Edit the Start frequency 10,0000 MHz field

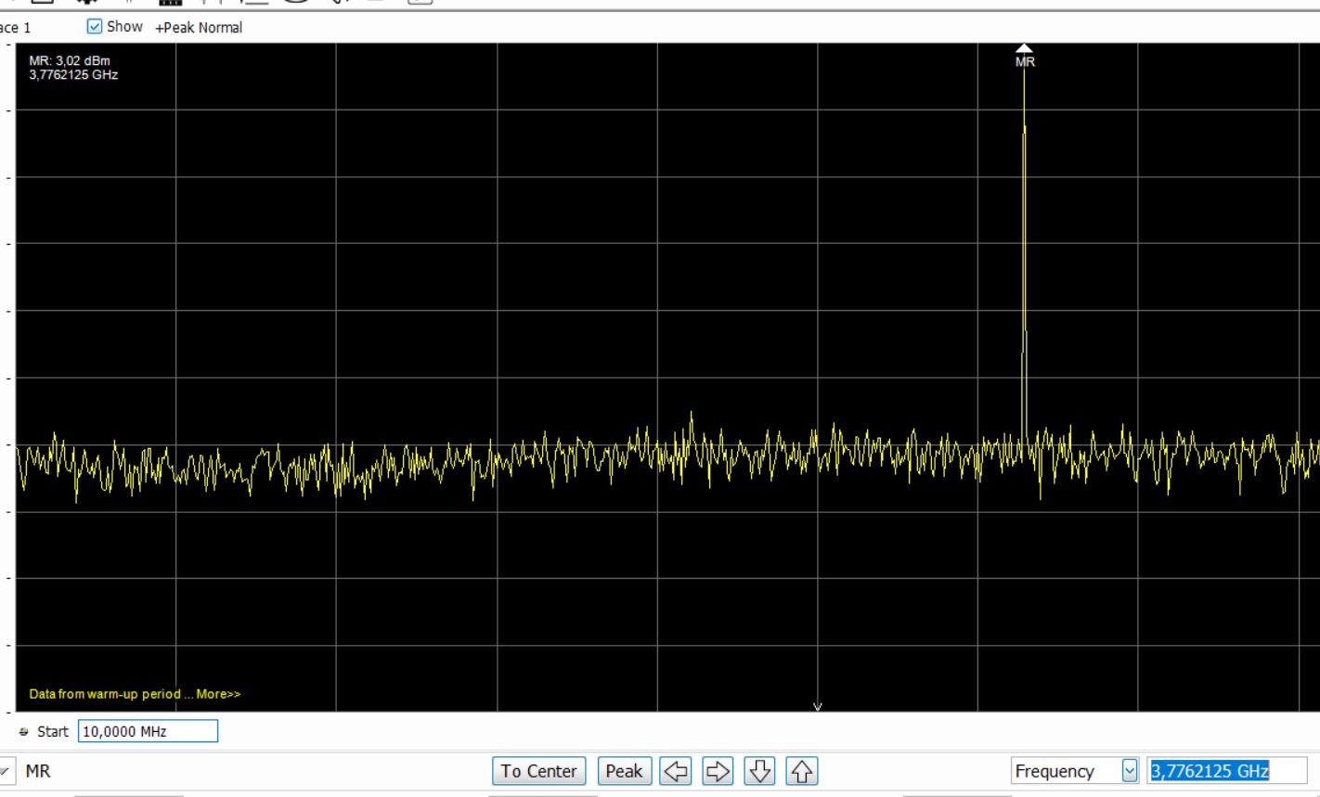[x=148, y=731]
